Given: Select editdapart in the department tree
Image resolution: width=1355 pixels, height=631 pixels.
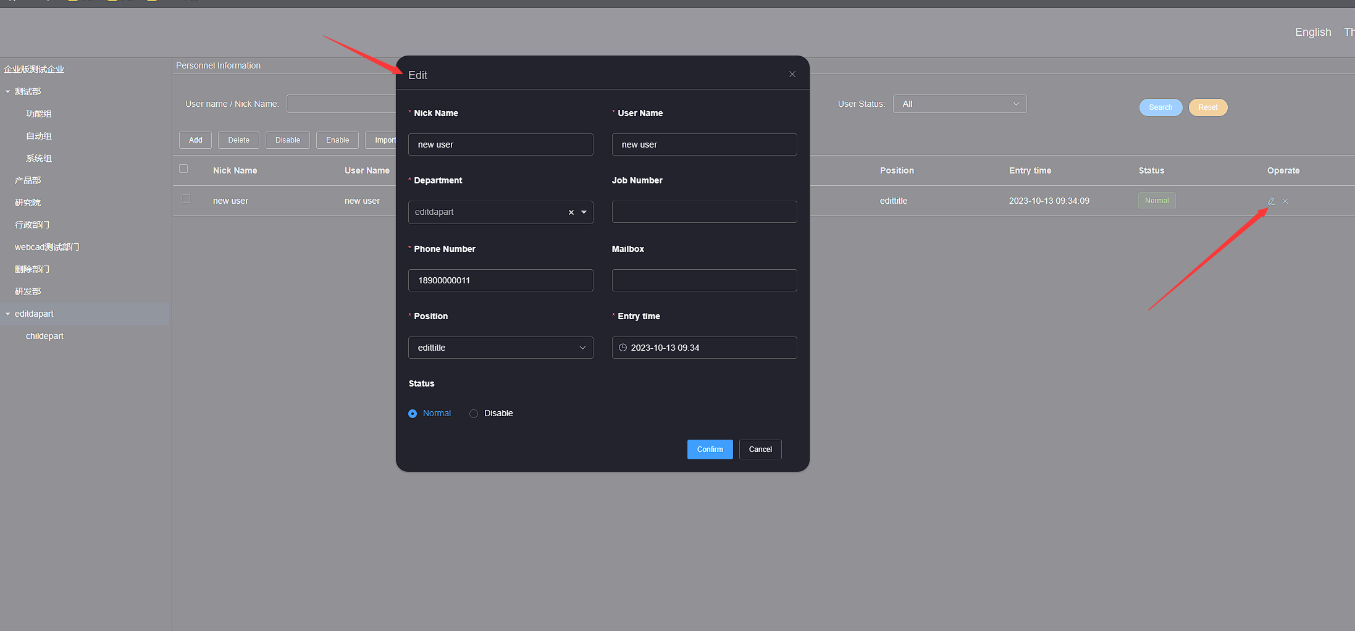Looking at the screenshot, I should 34,314.
